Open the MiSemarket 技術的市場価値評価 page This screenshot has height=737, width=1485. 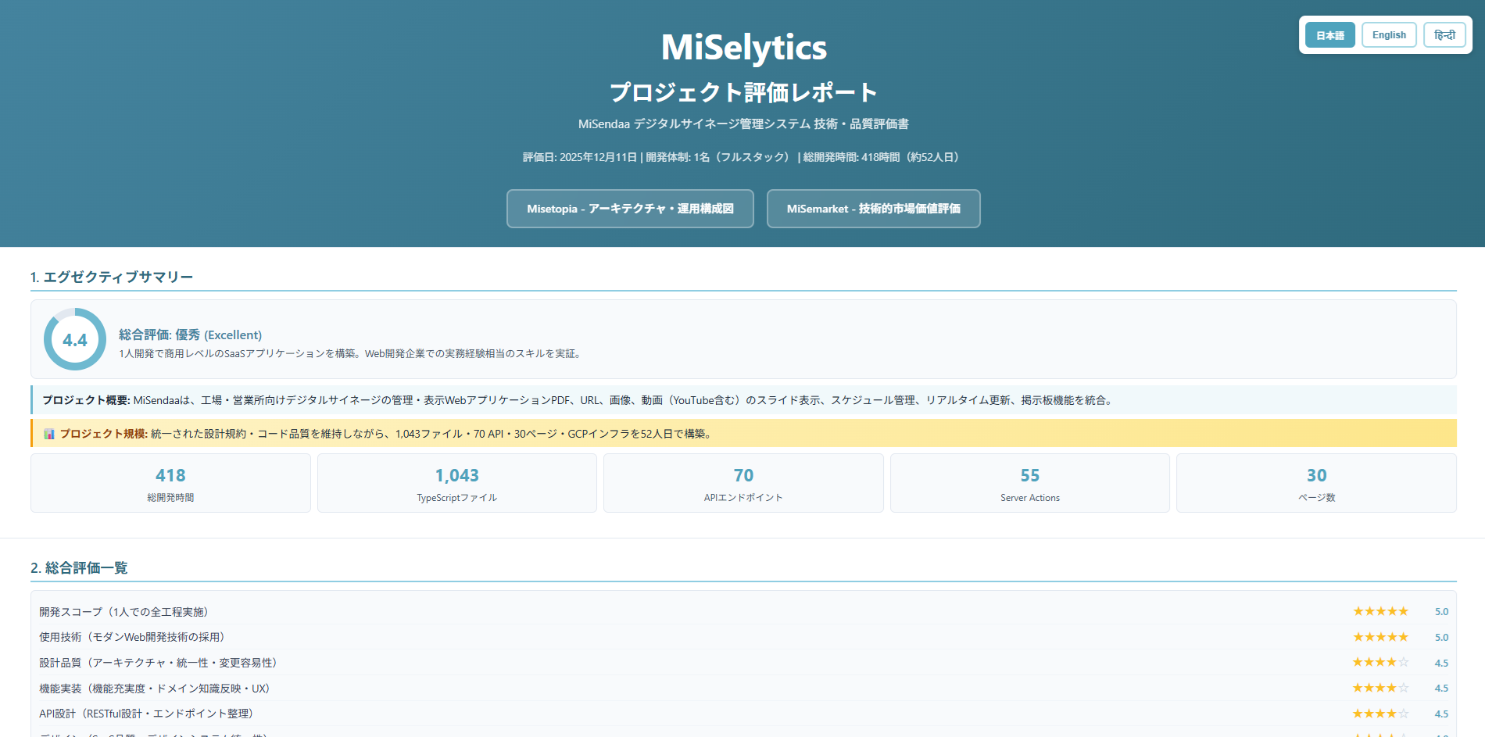point(873,209)
